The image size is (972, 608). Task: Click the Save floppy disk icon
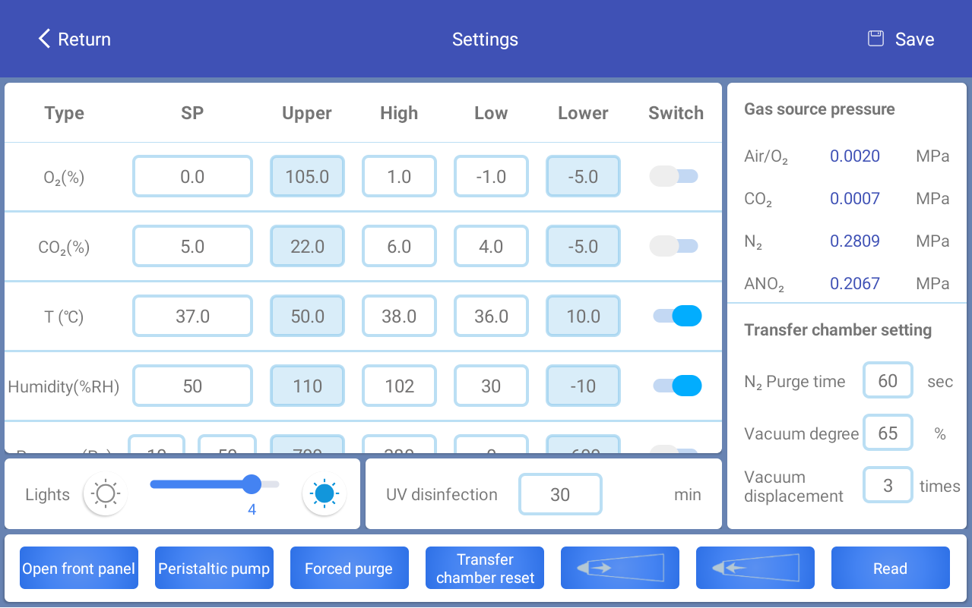[876, 39]
